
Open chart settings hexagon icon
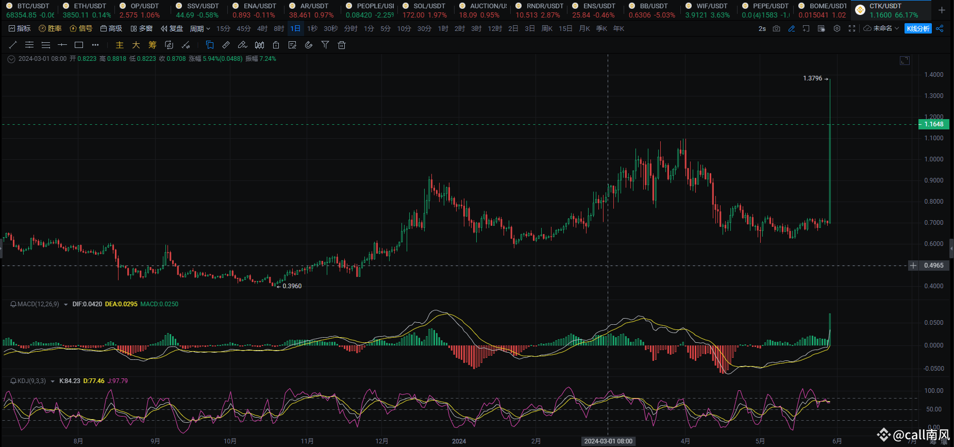(837, 29)
